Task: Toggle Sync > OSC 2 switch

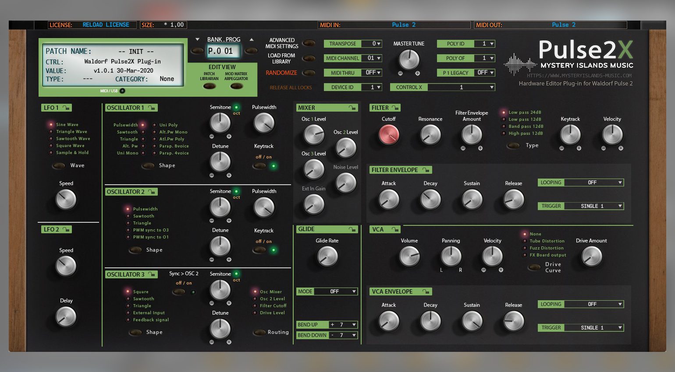Action: click(179, 291)
